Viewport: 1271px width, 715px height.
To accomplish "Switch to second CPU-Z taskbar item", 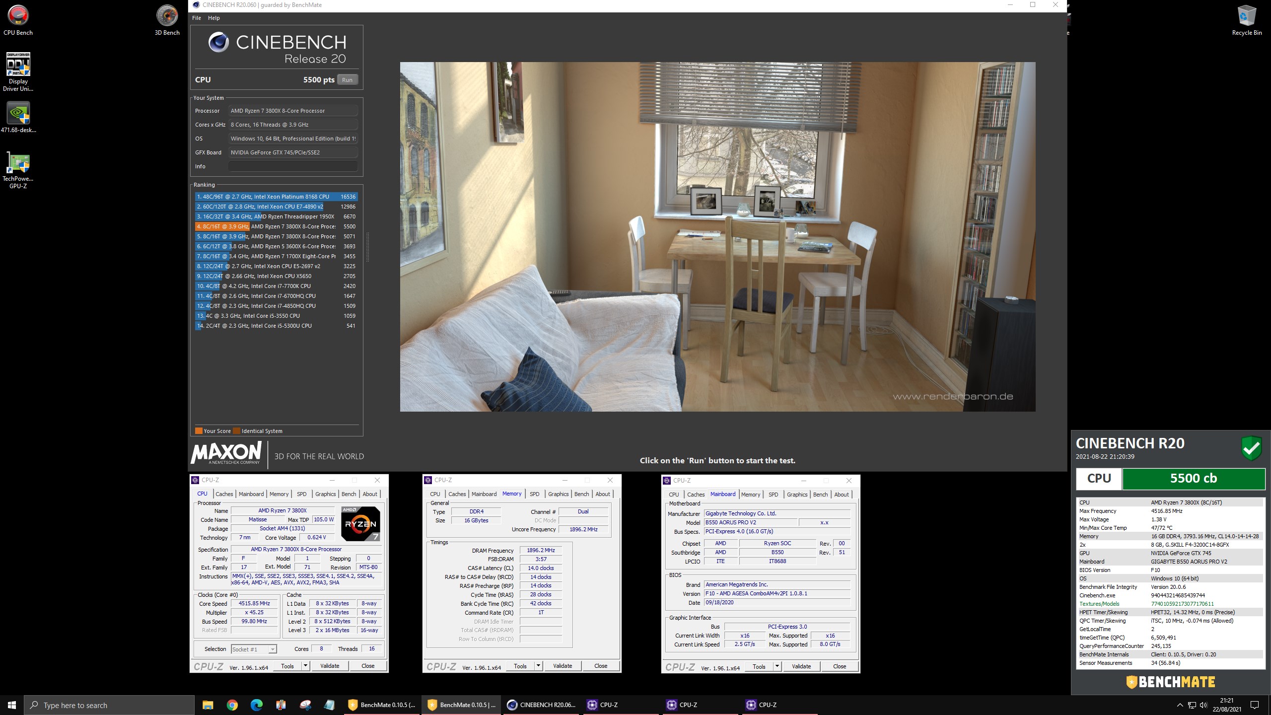I will (700, 705).
